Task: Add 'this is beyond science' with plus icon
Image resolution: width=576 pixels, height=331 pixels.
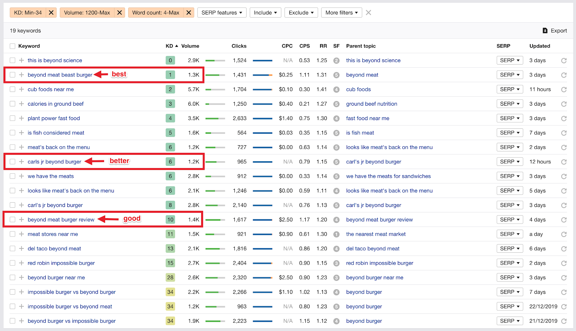Action: (x=22, y=60)
